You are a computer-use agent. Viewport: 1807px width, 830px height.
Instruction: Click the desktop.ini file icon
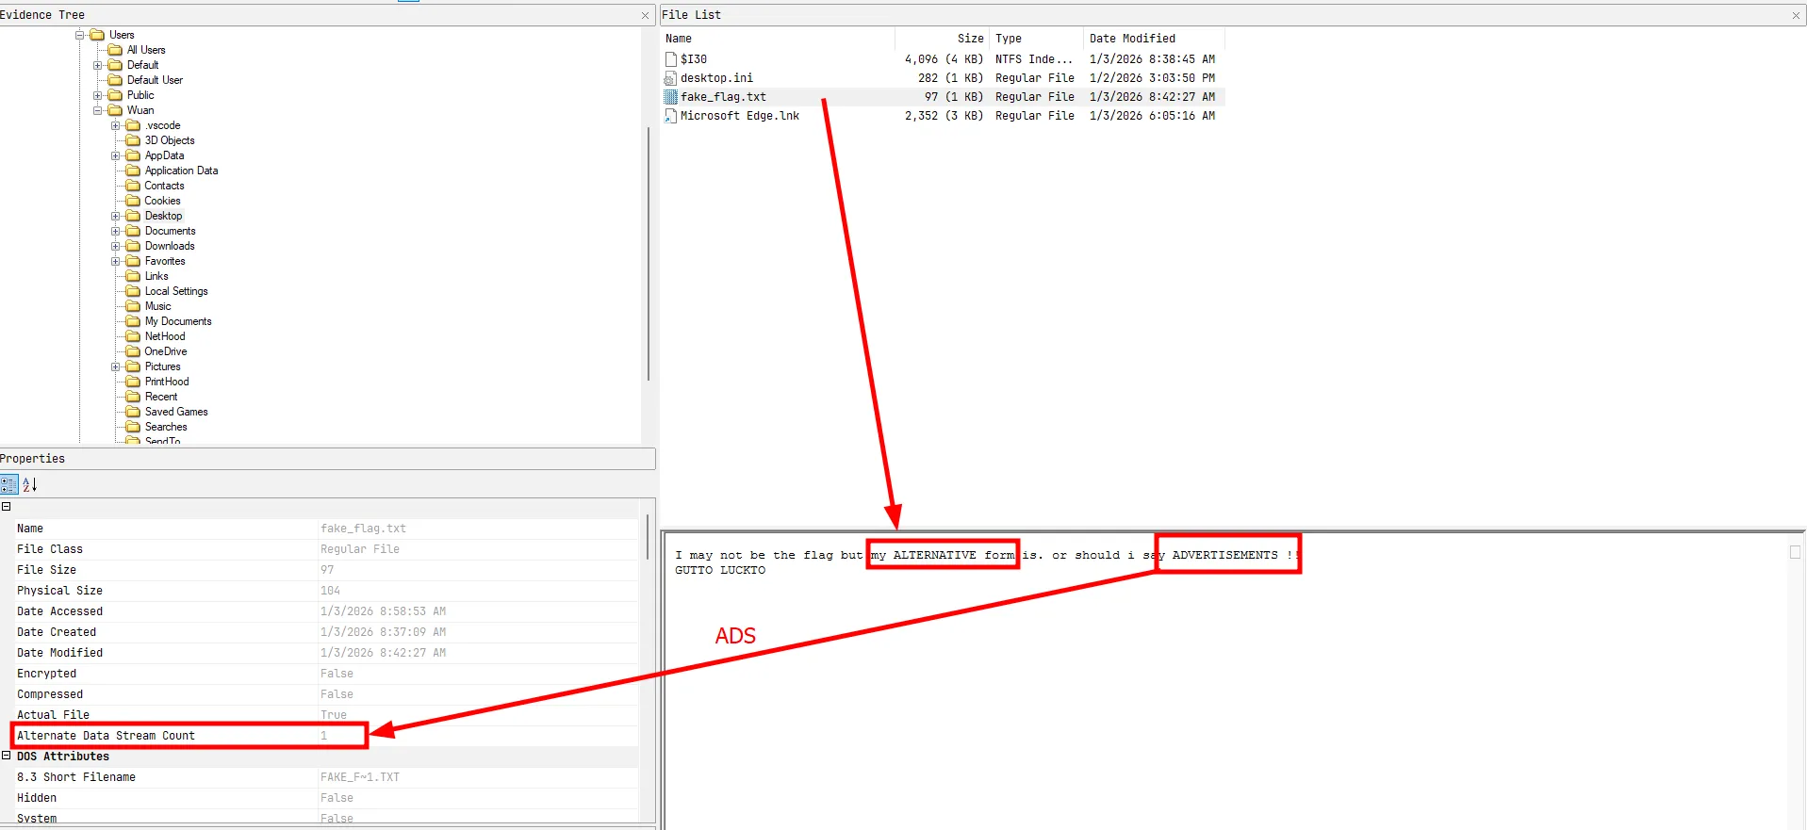(671, 78)
